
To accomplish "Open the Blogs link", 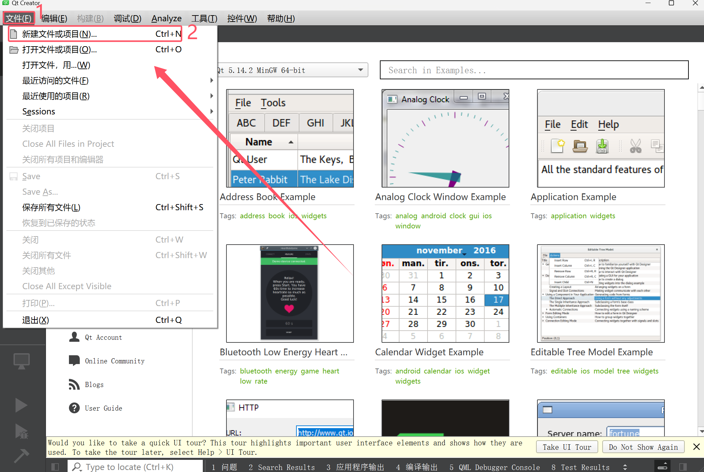I will [94, 385].
